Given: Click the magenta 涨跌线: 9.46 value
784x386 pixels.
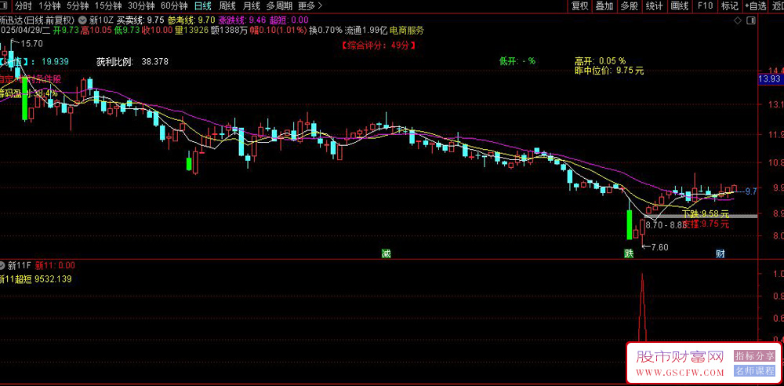Looking at the screenshot, I should (x=242, y=20).
